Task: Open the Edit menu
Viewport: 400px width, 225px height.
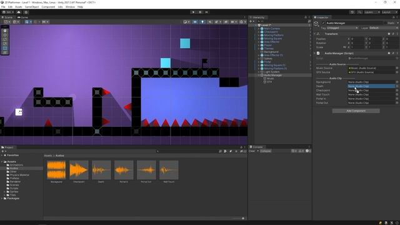Action: (10, 7)
